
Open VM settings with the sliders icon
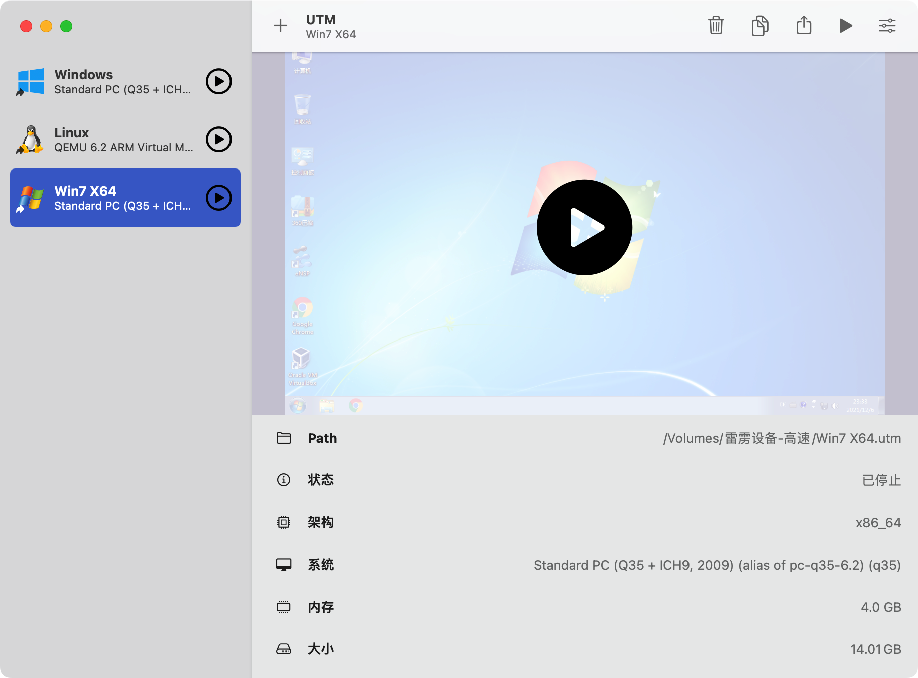click(x=887, y=26)
